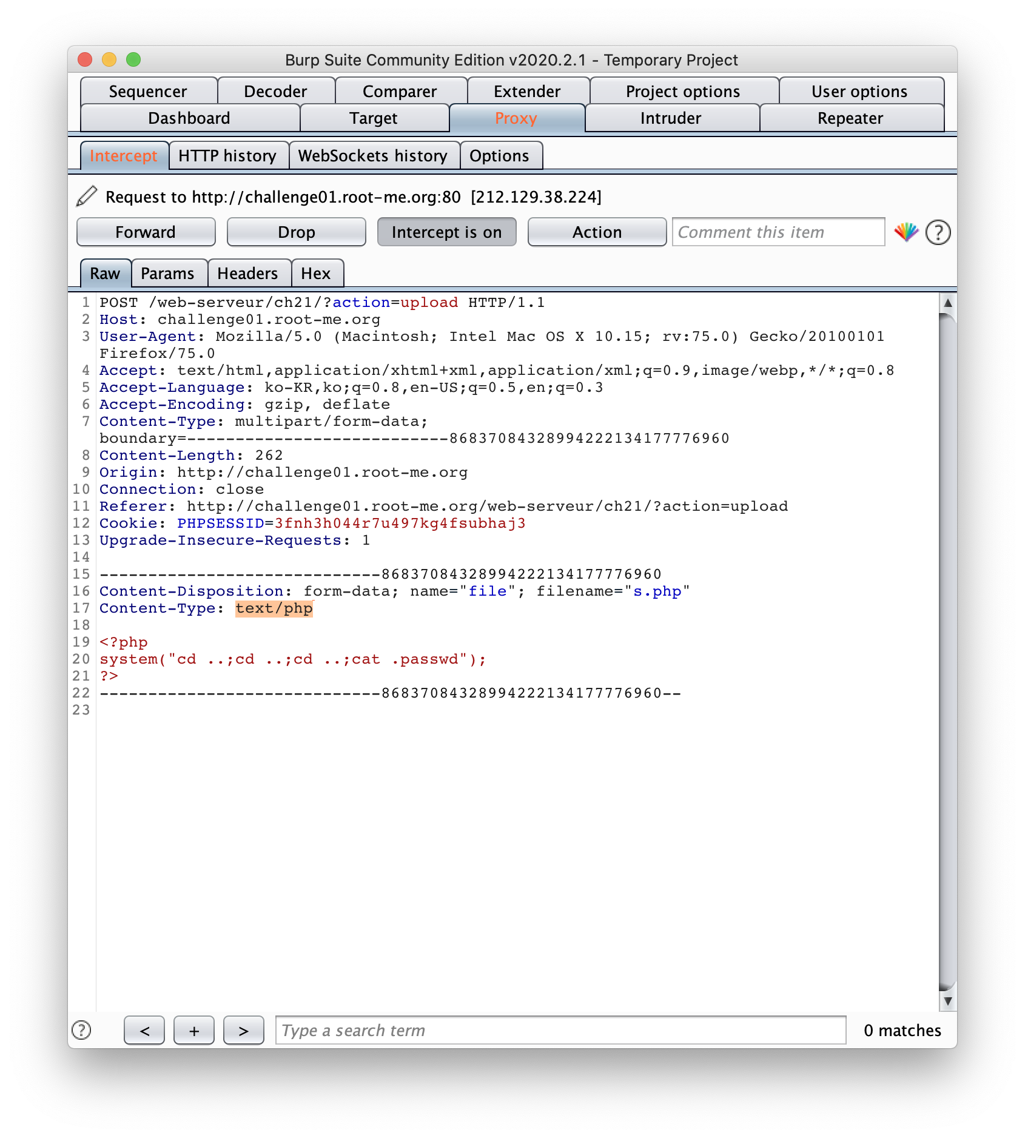Click the Referer header line
The height and width of the screenshot is (1138, 1025).
(444, 506)
